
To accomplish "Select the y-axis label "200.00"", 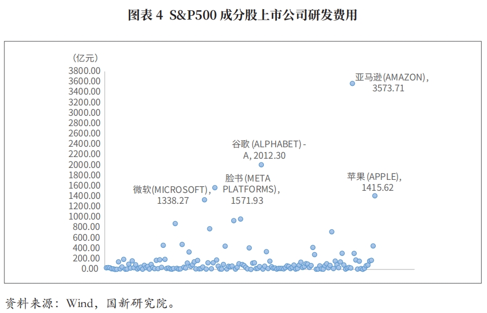I will 86,258.
